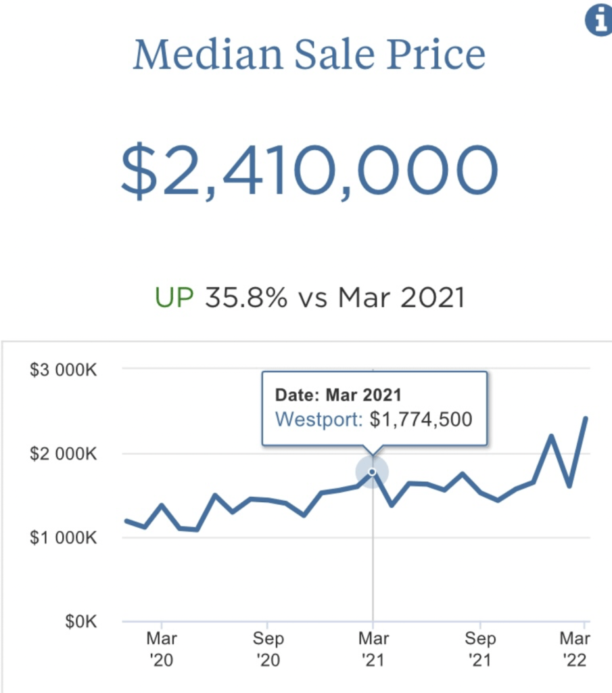Click the $1,774,500 value in the tooltip
Image resolution: width=612 pixels, height=693 pixels.
pos(421,420)
